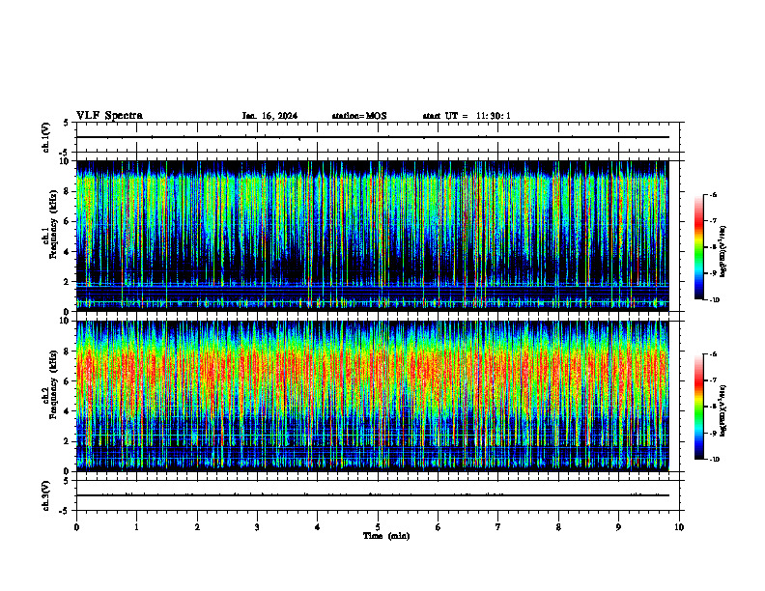This screenshot has width=765, height=591.
Task: Click the "ch.3(V)" waveform axis label
Action: tap(46, 495)
